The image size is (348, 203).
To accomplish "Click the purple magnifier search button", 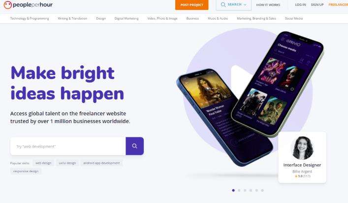I will pyautogui.click(x=134, y=146).
